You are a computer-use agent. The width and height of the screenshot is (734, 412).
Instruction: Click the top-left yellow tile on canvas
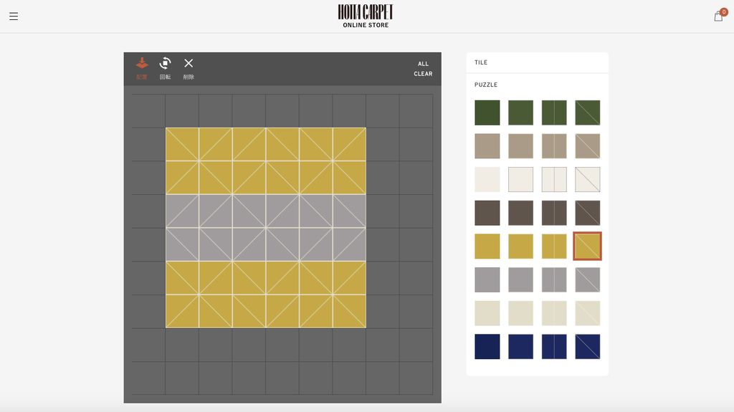coord(182,145)
